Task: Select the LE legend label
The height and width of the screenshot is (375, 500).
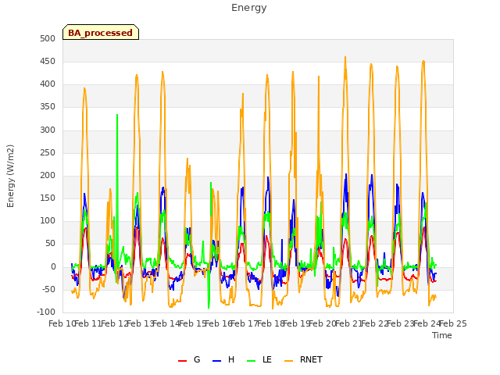Action: [x=267, y=359]
